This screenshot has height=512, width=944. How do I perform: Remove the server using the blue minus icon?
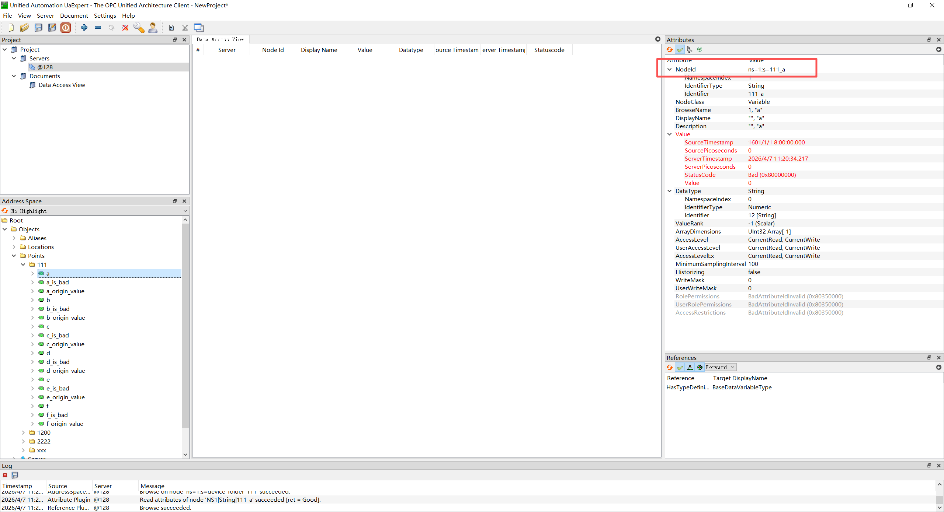click(x=98, y=28)
